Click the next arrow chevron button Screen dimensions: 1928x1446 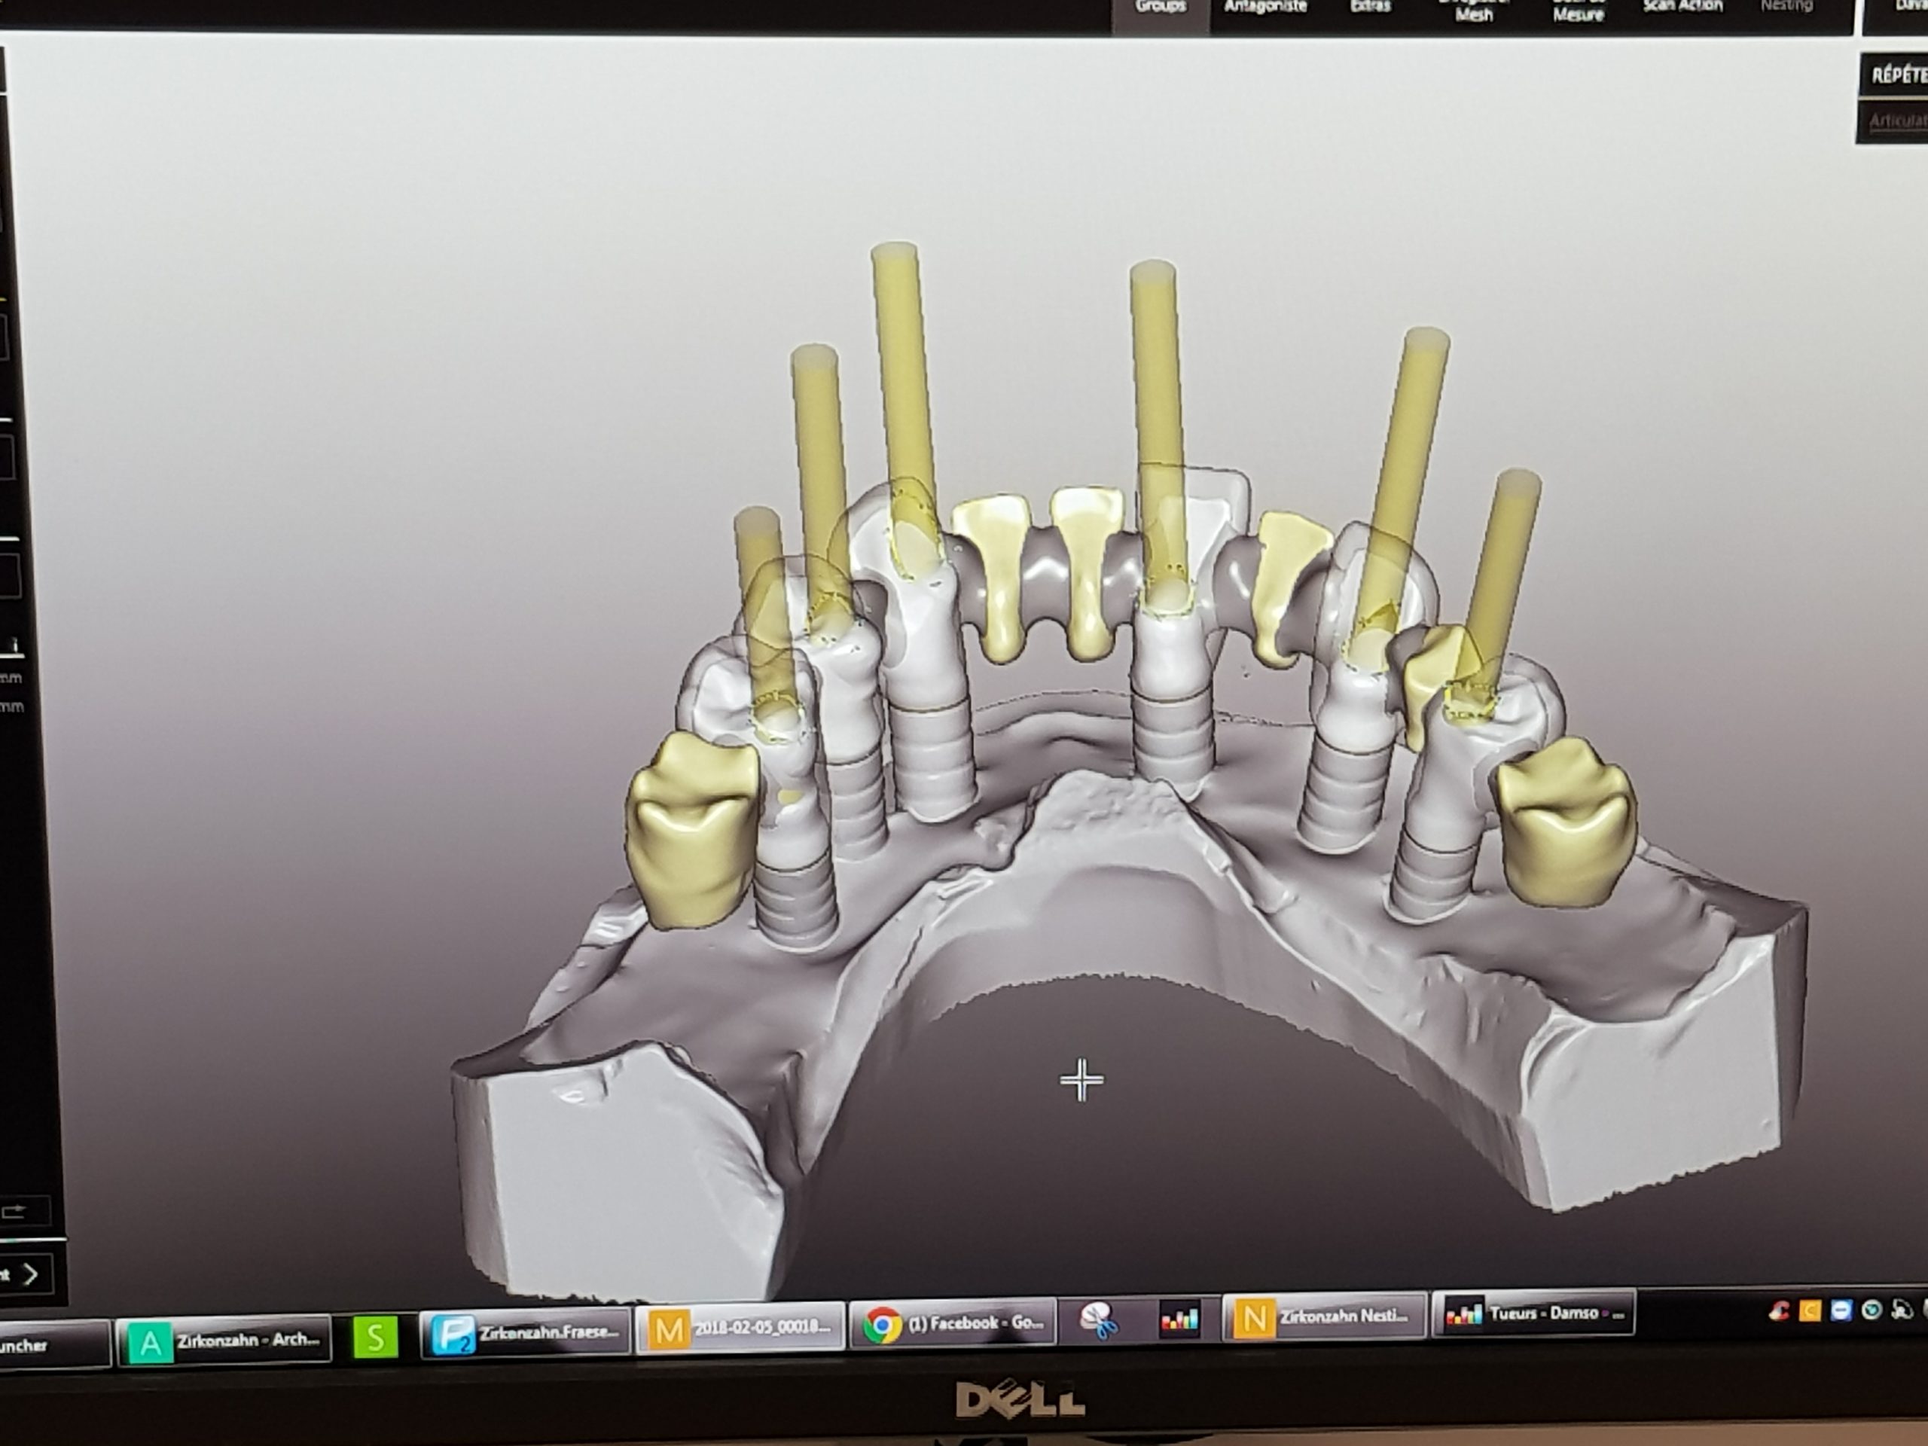click(x=29, y=1274)
